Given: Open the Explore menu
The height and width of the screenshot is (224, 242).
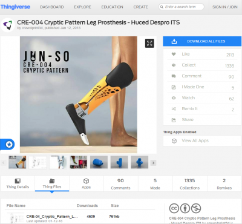Looking at the screenshot, I should click(x=82, y=7).
